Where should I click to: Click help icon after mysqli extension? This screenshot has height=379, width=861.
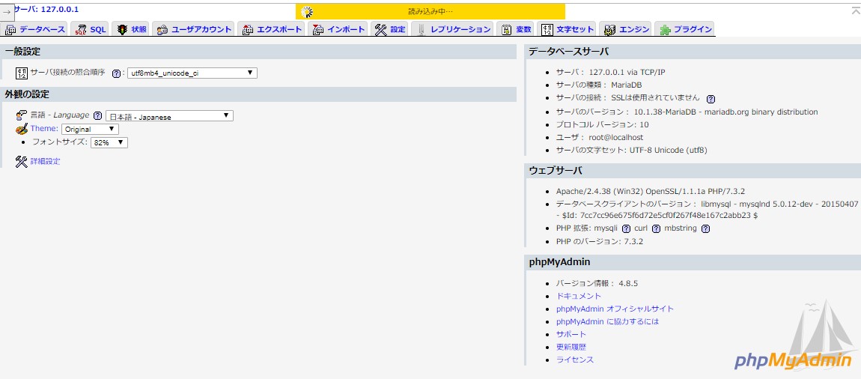[626, 228]
